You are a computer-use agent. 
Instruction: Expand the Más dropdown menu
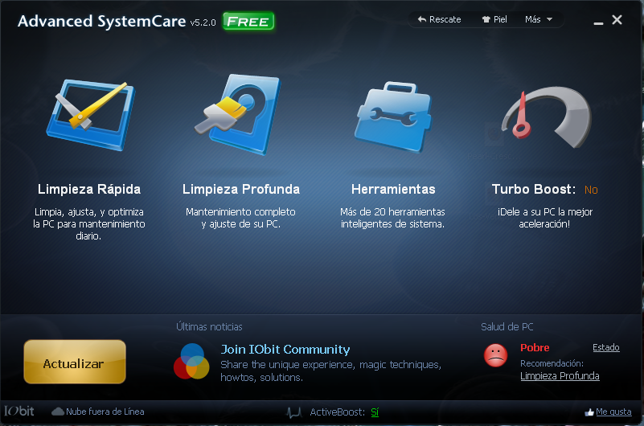click(539, 19)
